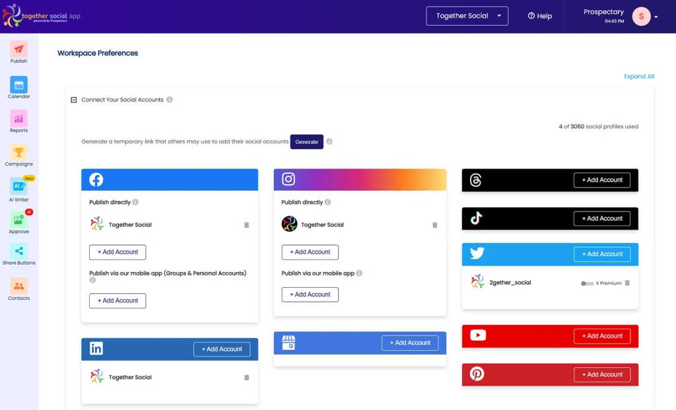The width and height of the screenshot is (676, 410).
Task: Show info for Instagram Publish directly
Action: 327,202
